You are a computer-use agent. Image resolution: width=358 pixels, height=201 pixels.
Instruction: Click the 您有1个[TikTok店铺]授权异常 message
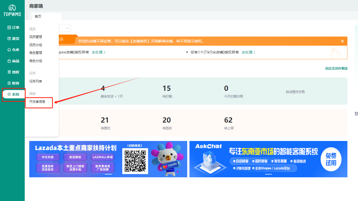215,52
